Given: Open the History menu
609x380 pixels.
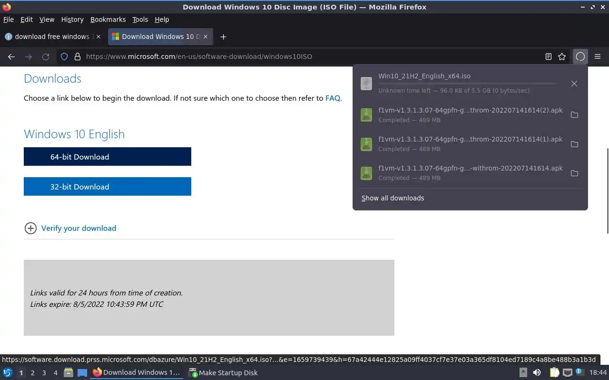Looking at the screenshot, I should coord(72,19).
